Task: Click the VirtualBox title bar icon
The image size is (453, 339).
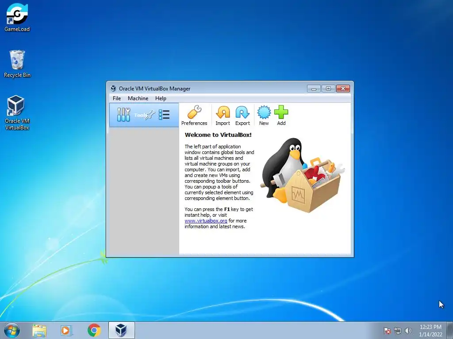Action: point(113,88)
